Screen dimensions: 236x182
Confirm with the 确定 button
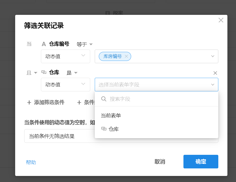[201, 162]
